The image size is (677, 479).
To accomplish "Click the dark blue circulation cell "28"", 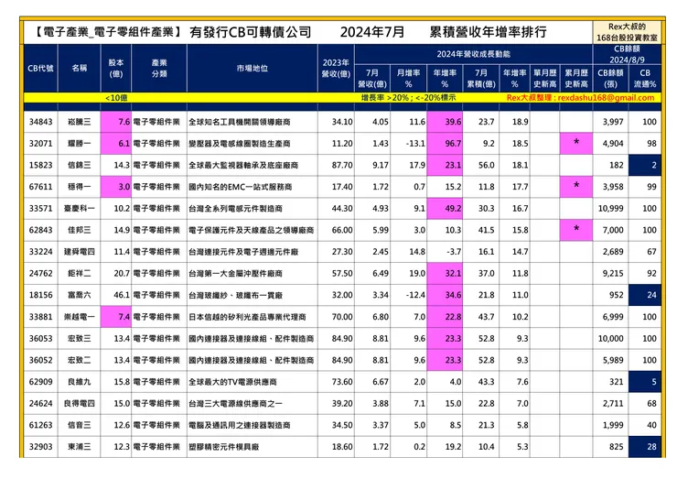I will (x=645, y=447).
